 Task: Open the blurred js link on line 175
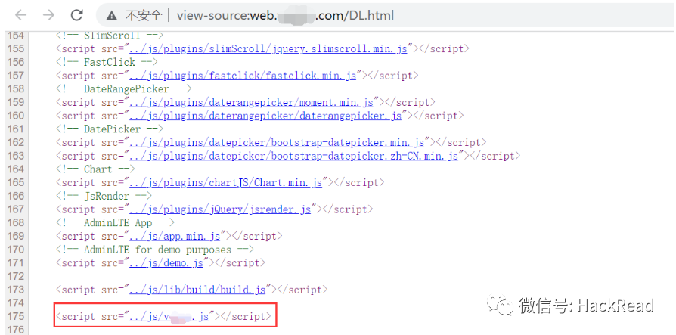click(169, 316)
